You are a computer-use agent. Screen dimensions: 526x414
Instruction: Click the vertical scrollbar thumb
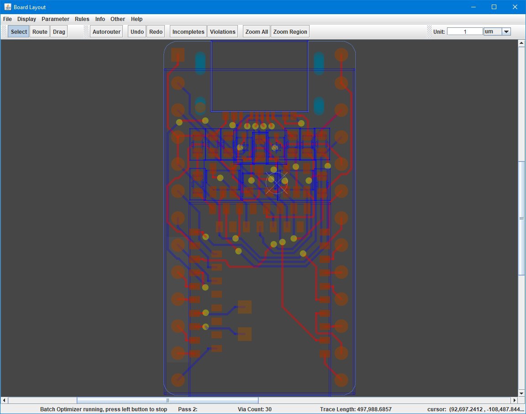521,218
